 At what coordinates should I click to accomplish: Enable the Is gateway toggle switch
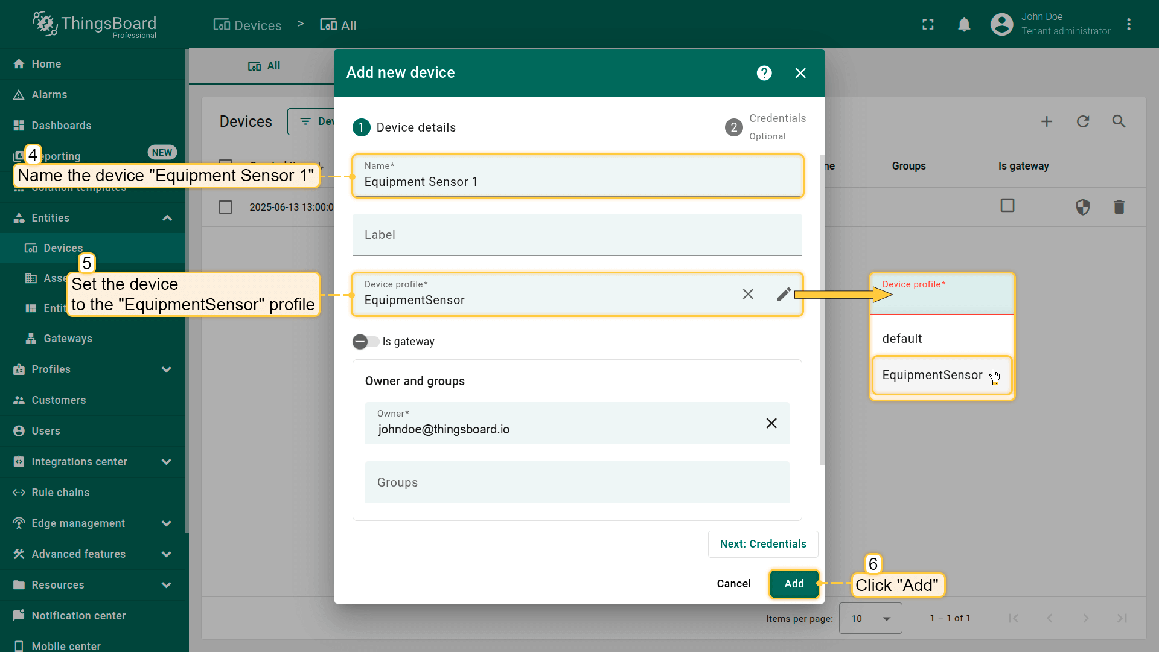pyautogui.click(x=365, y=342)
